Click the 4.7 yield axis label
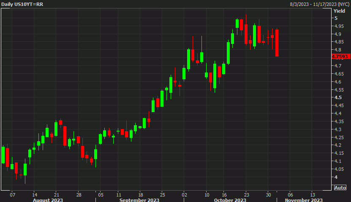 pos(338,66)
